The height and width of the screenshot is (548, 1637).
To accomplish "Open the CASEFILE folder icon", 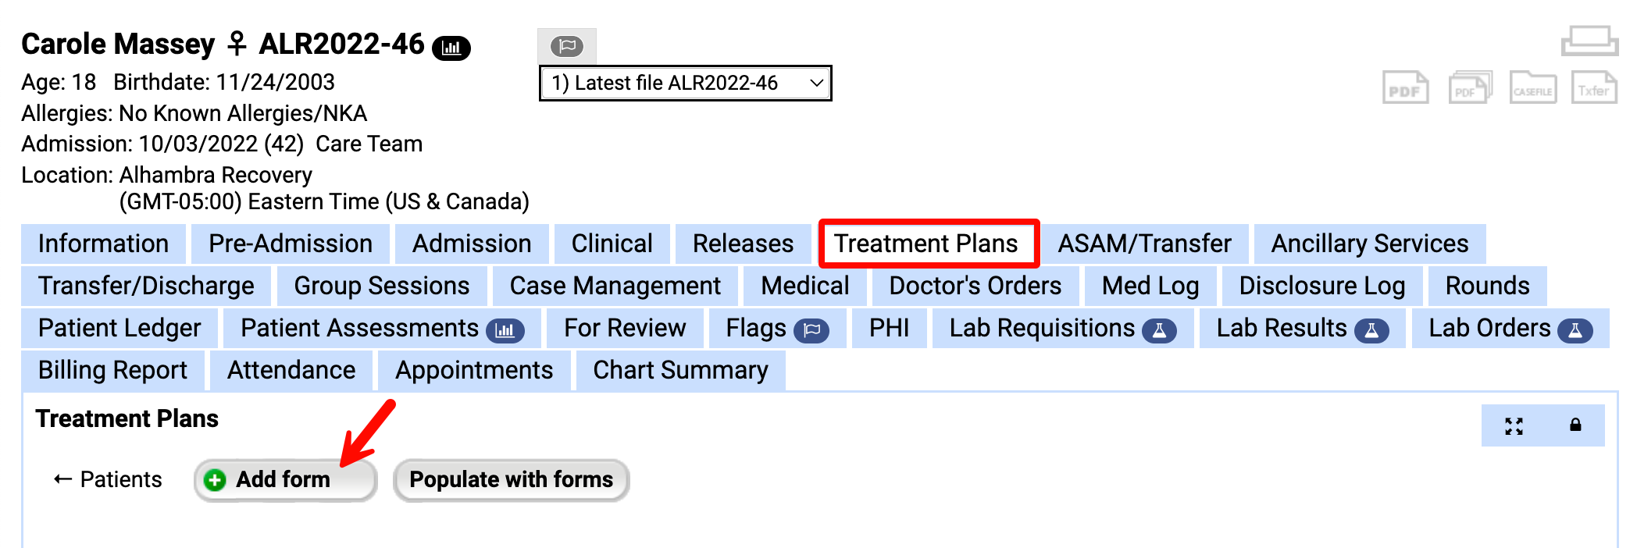I will point(1532,88).
